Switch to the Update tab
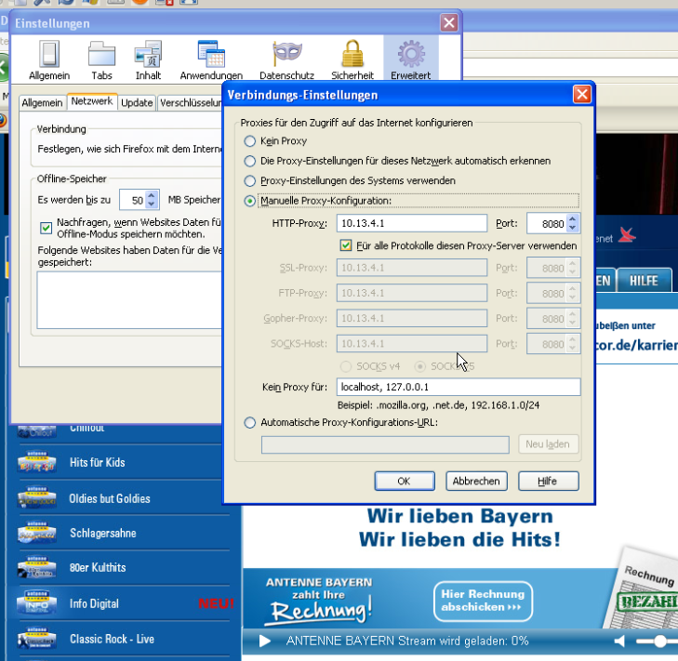This screenshot has width=678, height=661. point(137,102)
